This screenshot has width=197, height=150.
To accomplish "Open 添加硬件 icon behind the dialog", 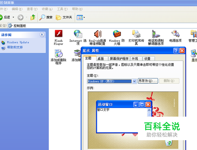I will (76, 55).
